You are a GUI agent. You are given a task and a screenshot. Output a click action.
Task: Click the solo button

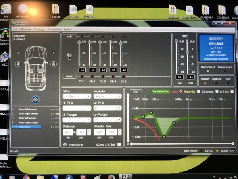[69, 37]
